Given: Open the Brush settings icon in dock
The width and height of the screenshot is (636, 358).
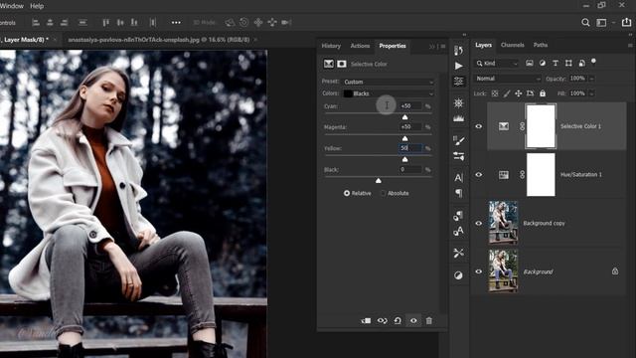Looking at the screenshot, I should [x=459, y=140].
